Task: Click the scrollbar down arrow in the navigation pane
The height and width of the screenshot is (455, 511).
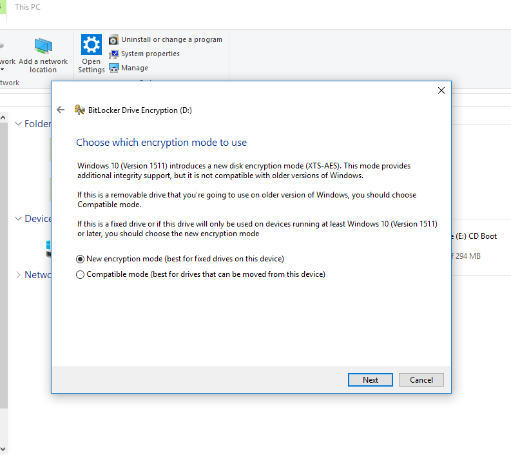Action: point(3,449)
